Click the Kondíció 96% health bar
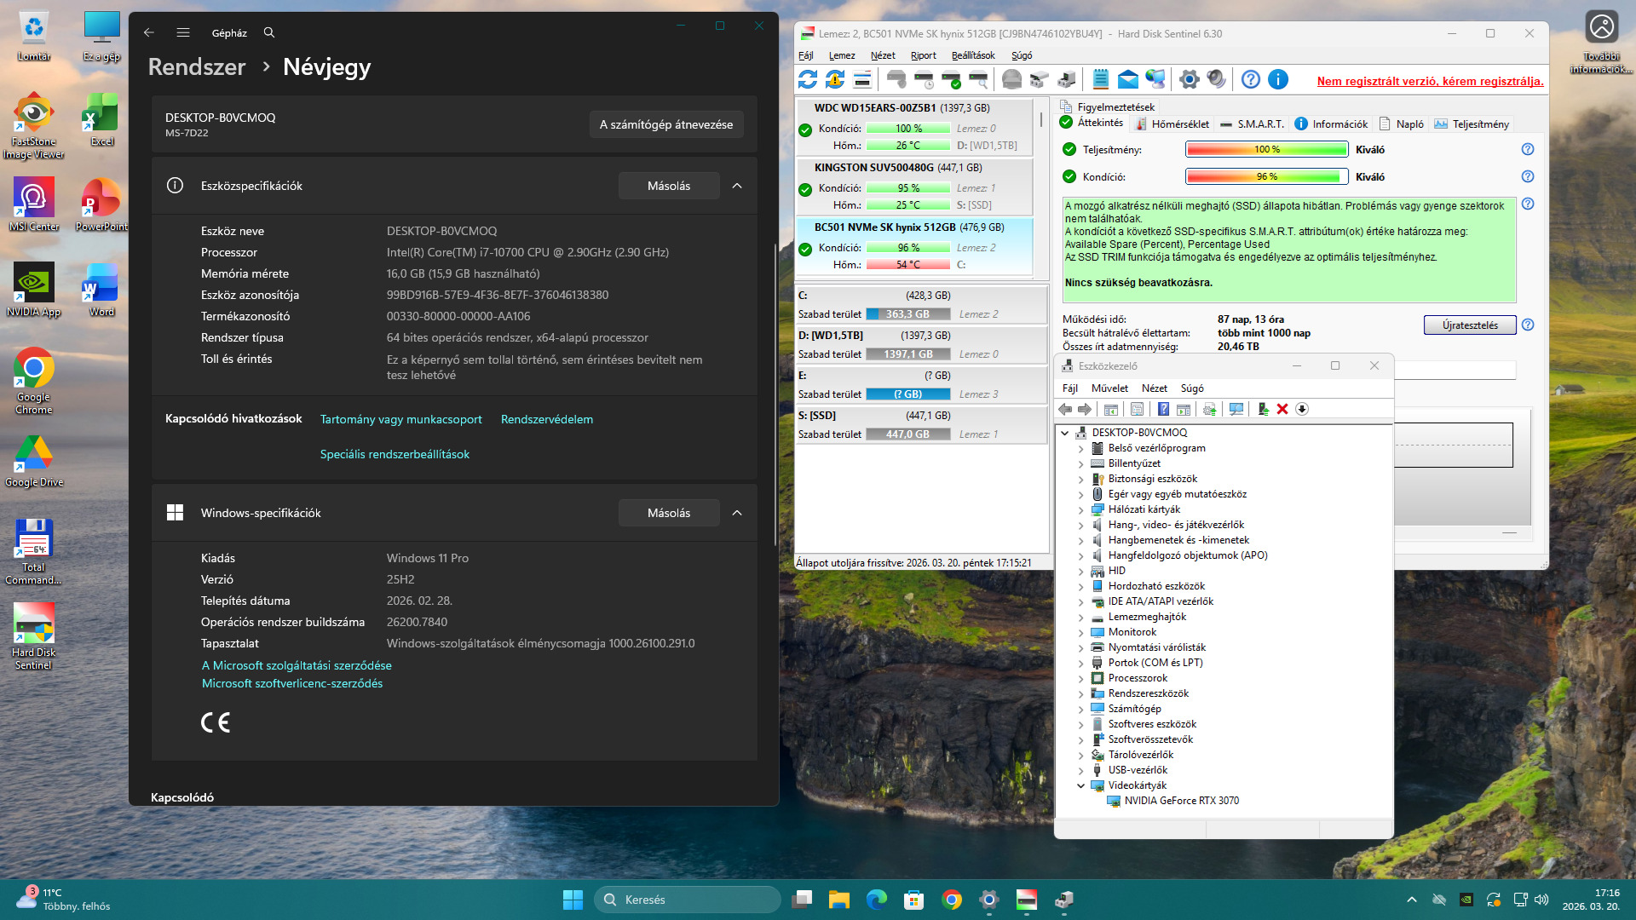1636x920 pixels. pyautogui.click(x=1266, y=176)
